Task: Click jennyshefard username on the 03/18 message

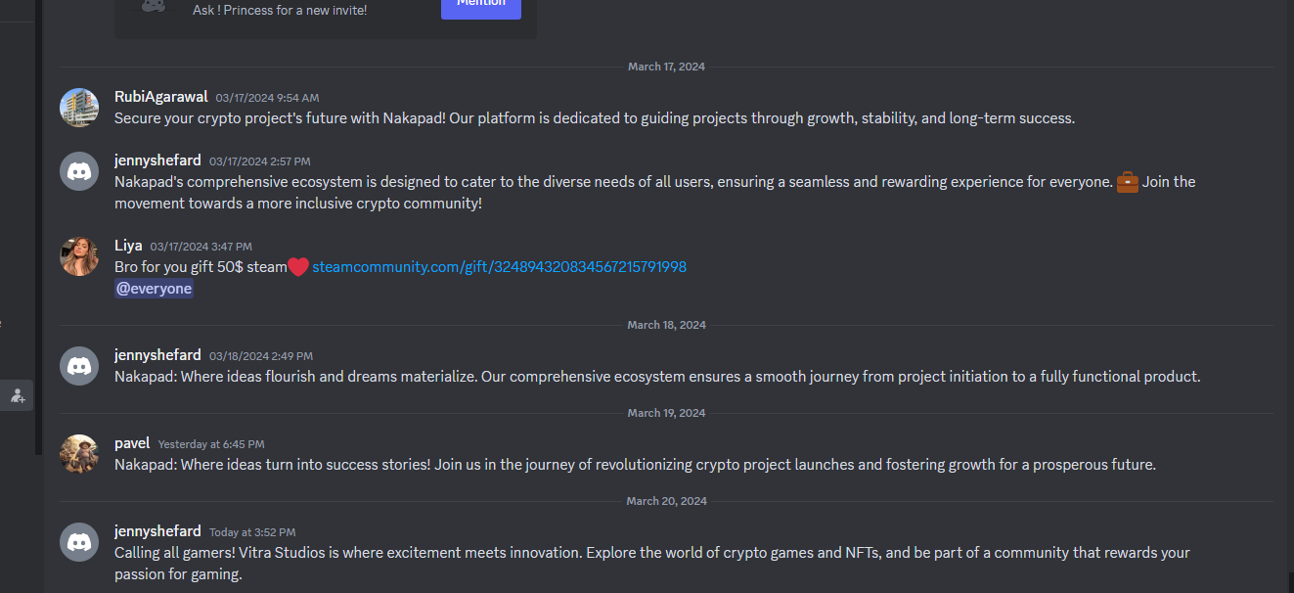Action: (x=157, y=355)
